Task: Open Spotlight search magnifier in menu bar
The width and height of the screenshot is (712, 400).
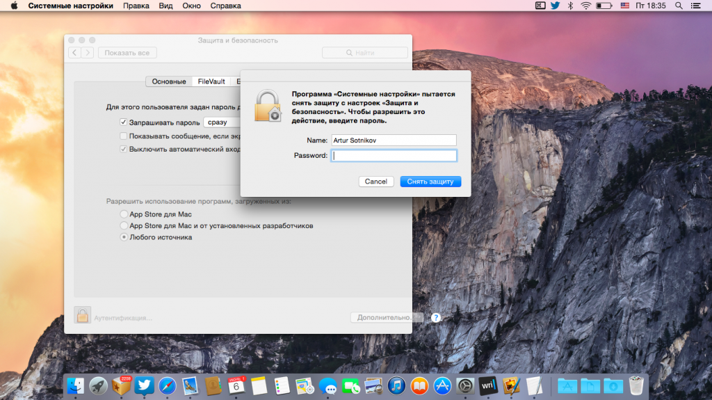Action: click(679, 6)
